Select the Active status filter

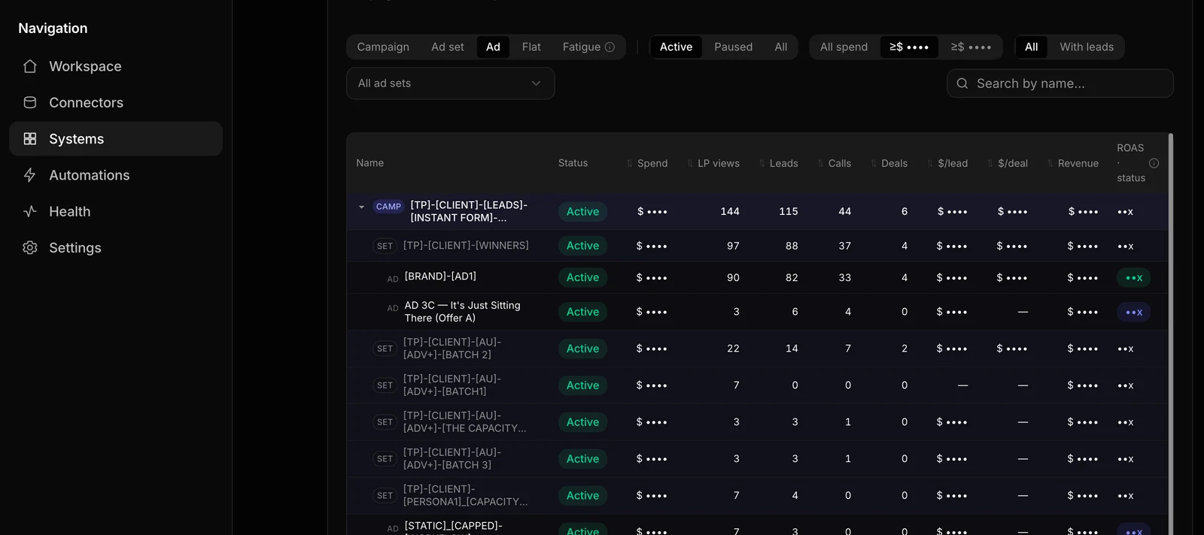(676, 47)
